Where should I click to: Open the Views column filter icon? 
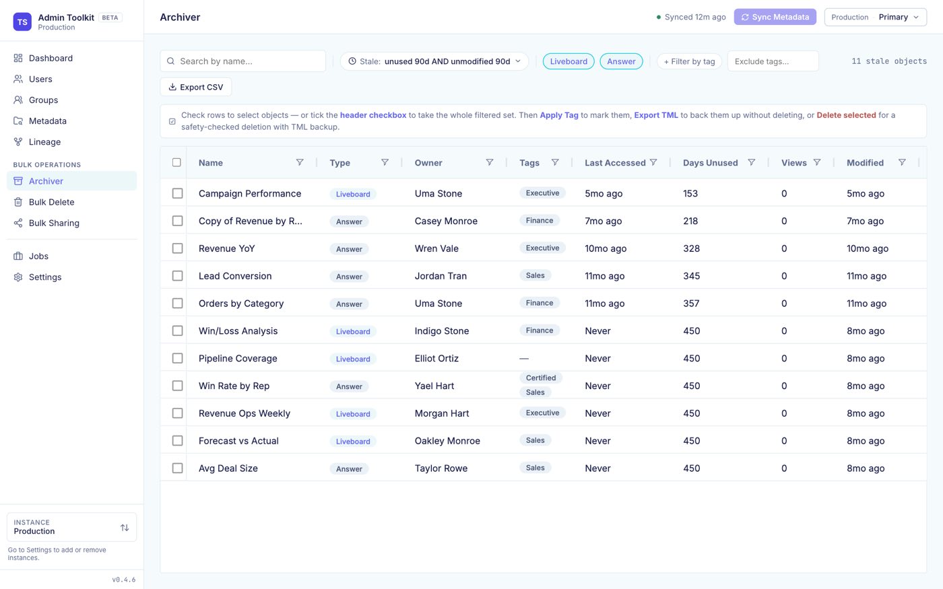(x=817, y=162)
